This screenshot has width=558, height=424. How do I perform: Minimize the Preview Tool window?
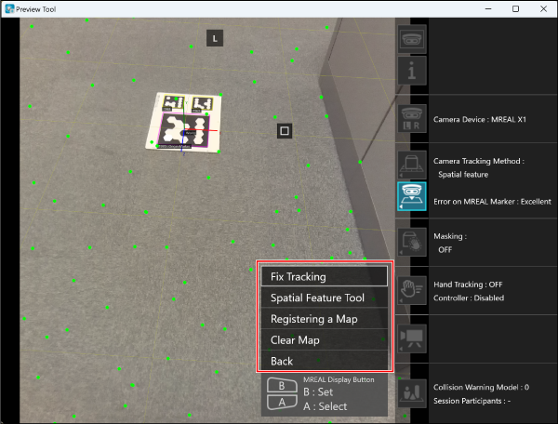tap(488, 9)
